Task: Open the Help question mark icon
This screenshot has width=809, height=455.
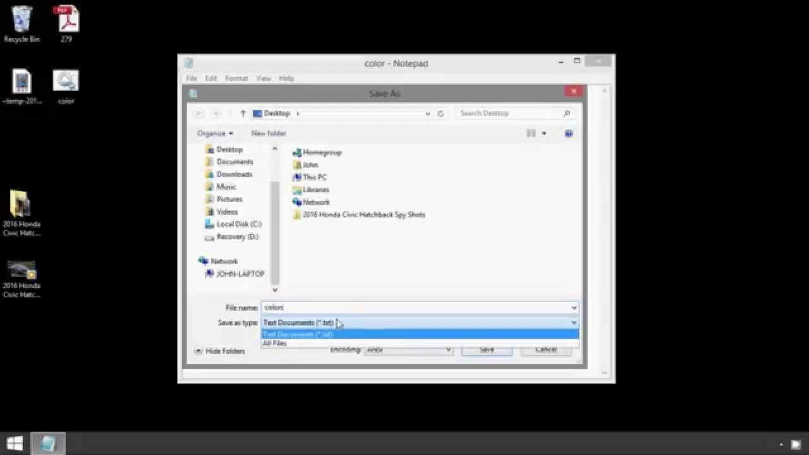Action: [x=568, y=133]
